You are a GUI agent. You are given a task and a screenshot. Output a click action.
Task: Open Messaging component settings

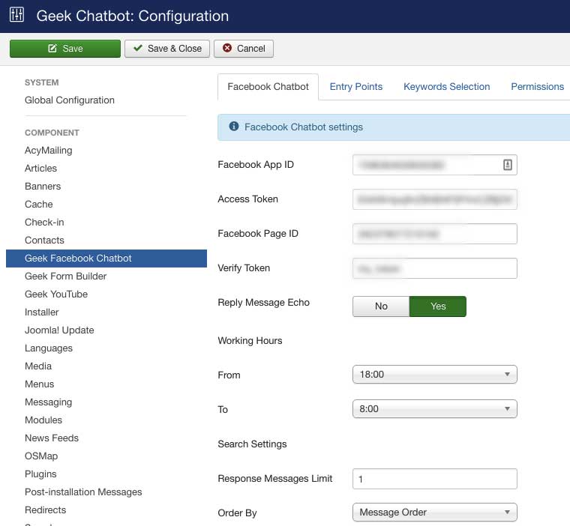(48, 402)
